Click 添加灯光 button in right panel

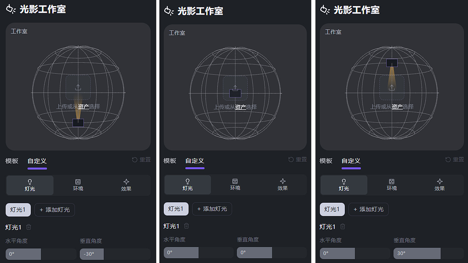pyautogui.click(x=368, y=209)
